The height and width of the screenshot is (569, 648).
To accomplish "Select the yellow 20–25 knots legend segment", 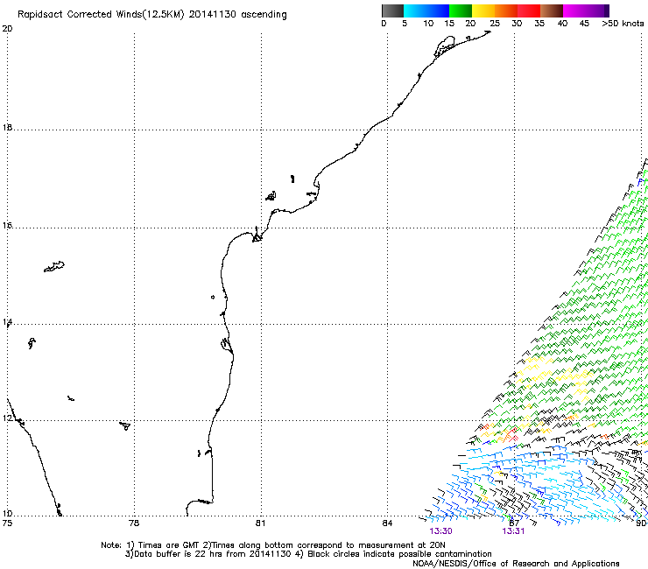I will pyautogui.click(x=483, y=11).
